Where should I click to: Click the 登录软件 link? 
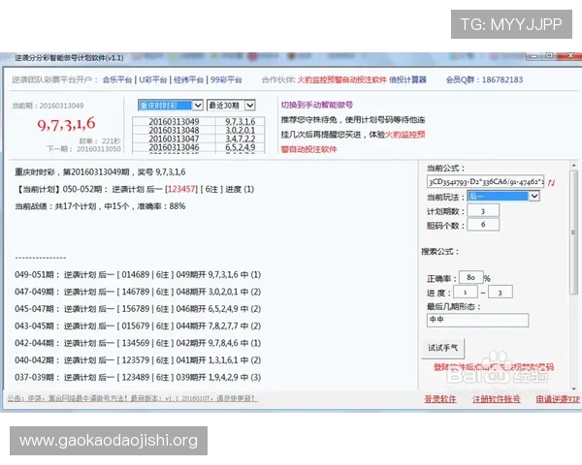tap(440, 399)
